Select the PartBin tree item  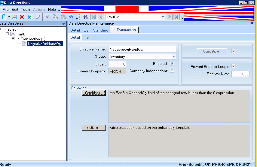coord(23,34)
